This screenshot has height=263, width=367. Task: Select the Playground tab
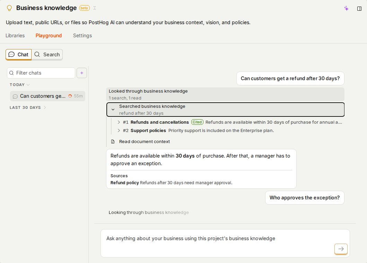(x=49, y=36)
